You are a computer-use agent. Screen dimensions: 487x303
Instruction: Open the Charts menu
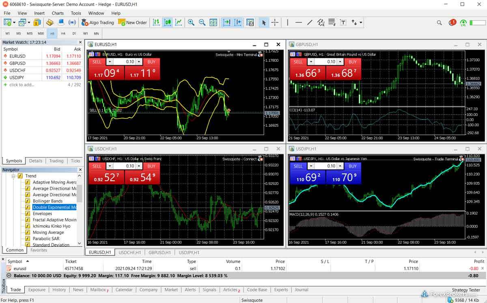[58, 13]
